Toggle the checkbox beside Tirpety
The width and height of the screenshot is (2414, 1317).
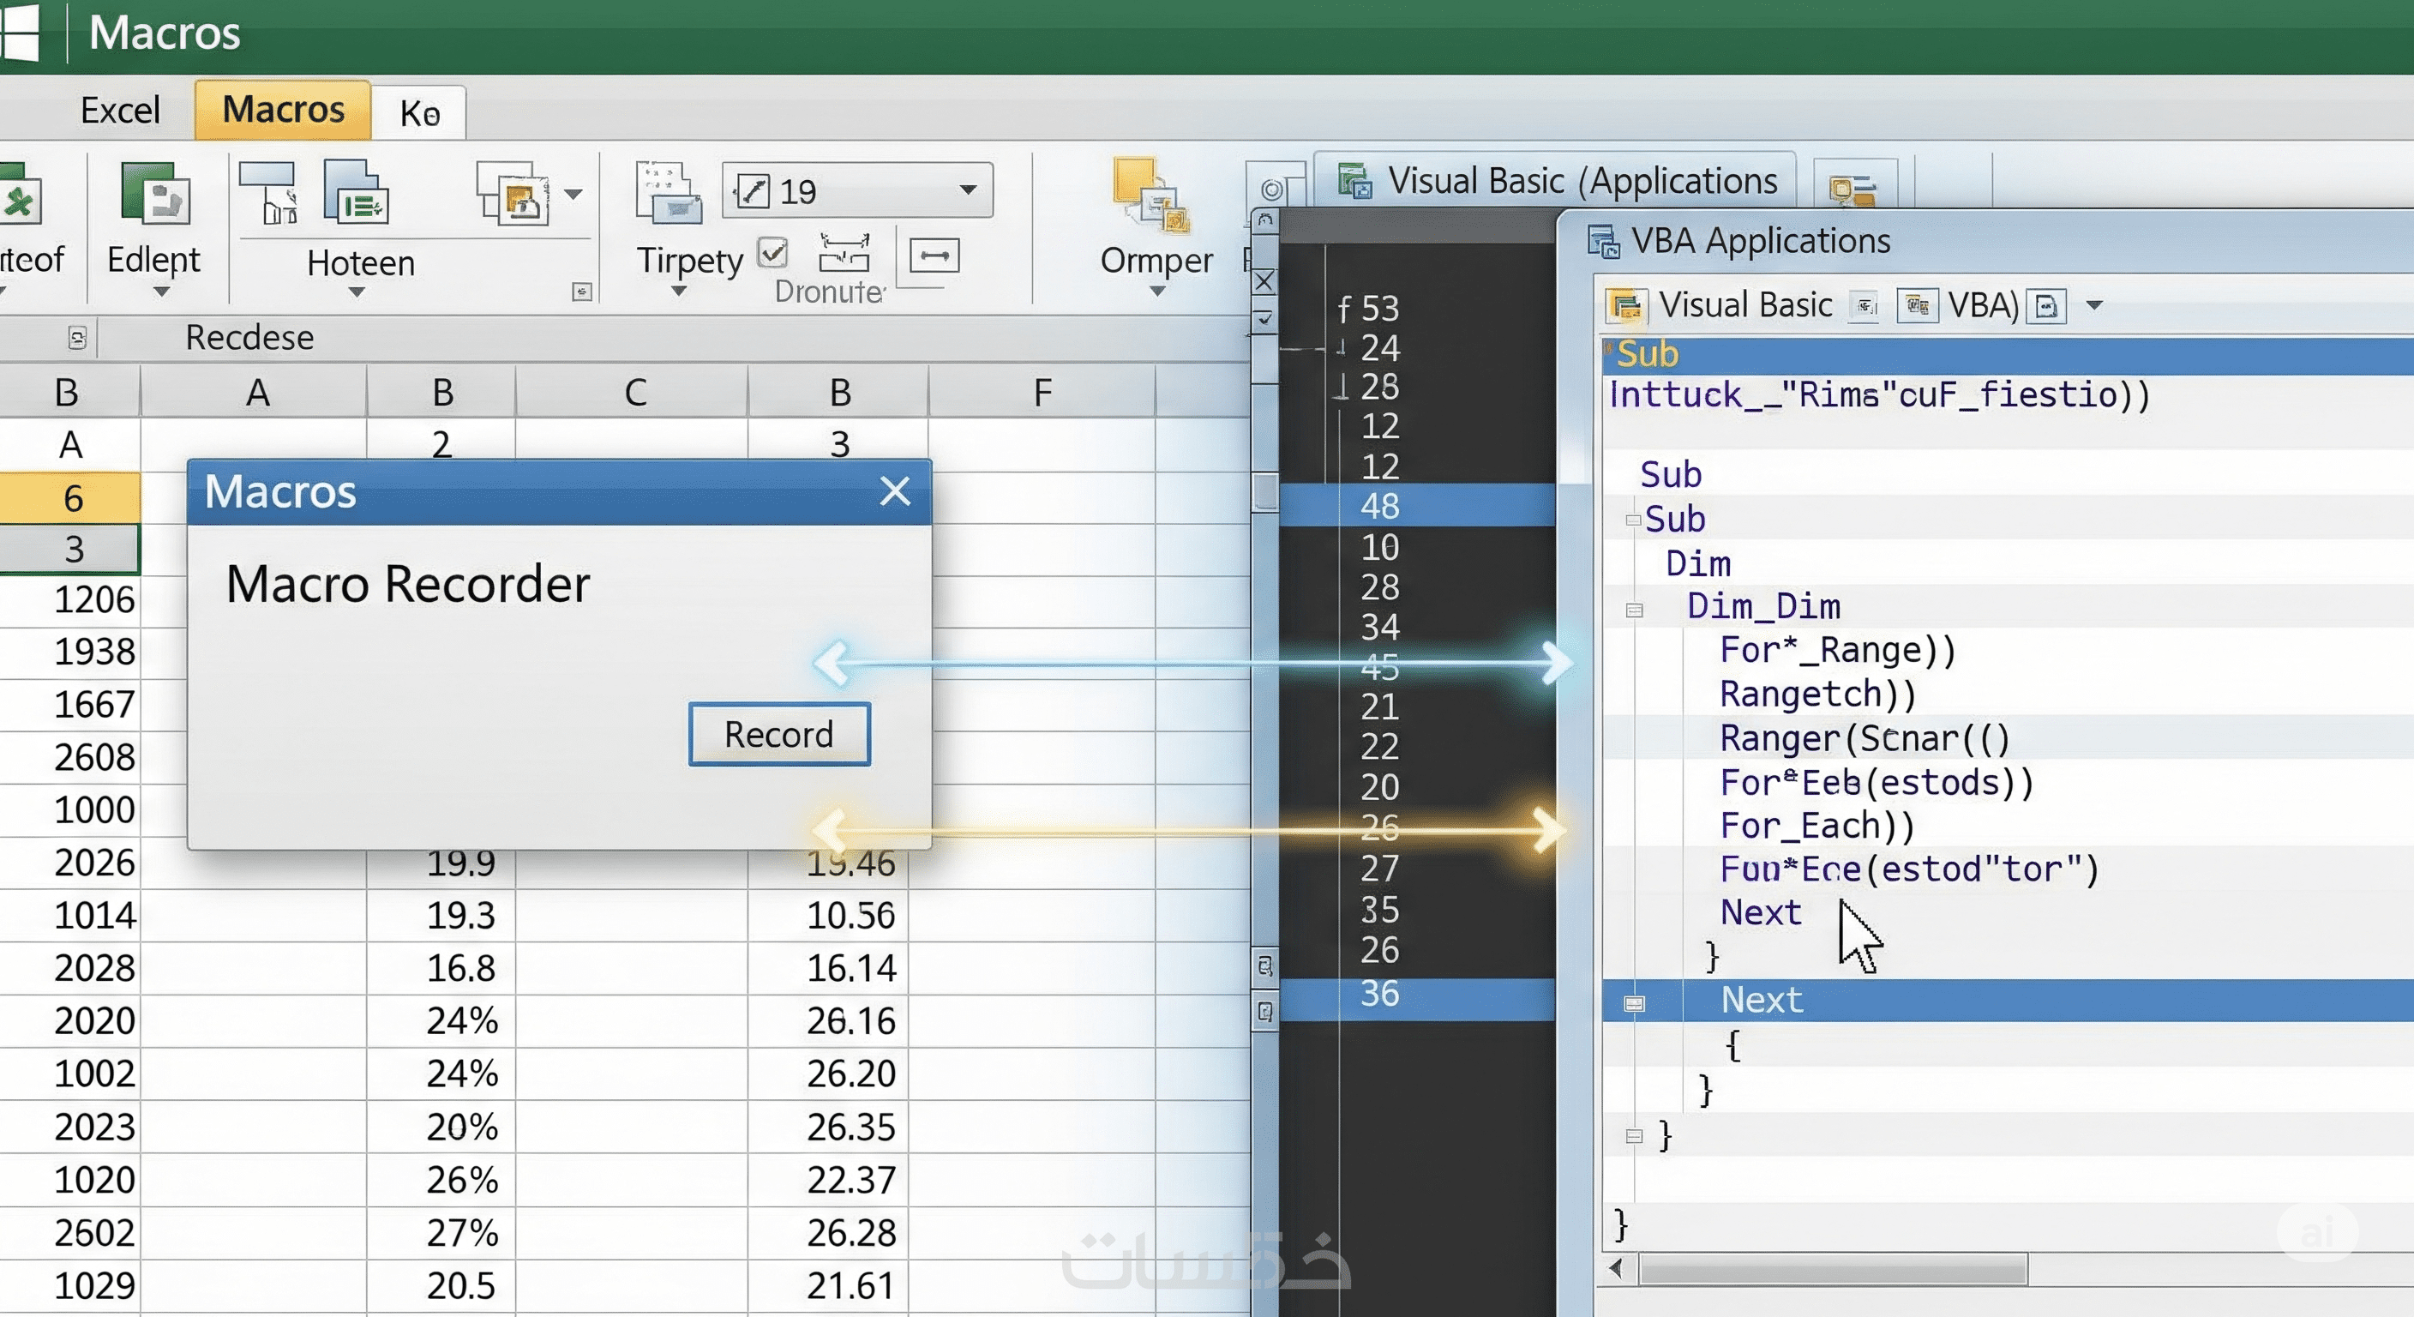[x=773, y=253]
